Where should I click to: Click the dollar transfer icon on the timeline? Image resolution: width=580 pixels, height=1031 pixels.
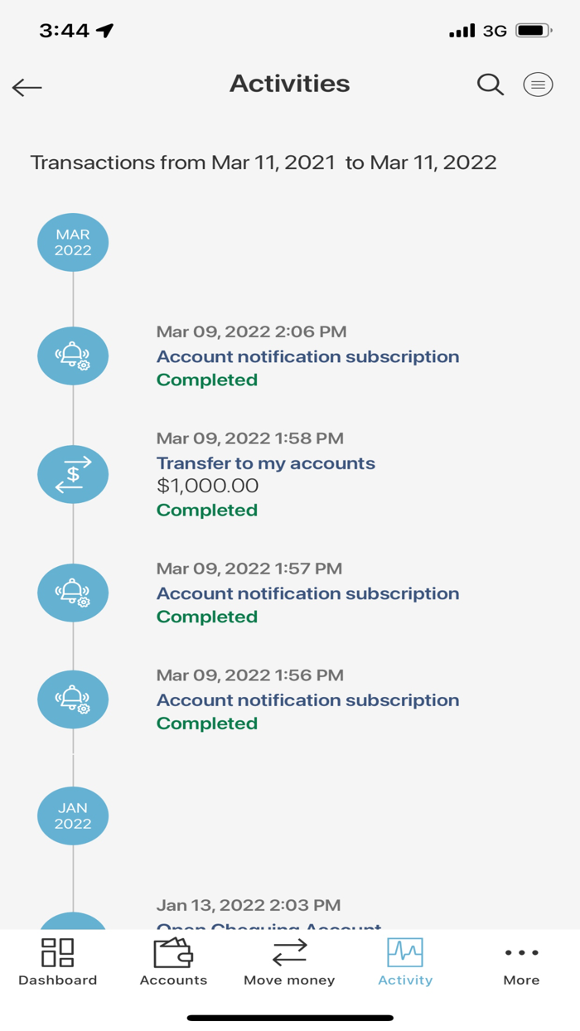73,474
